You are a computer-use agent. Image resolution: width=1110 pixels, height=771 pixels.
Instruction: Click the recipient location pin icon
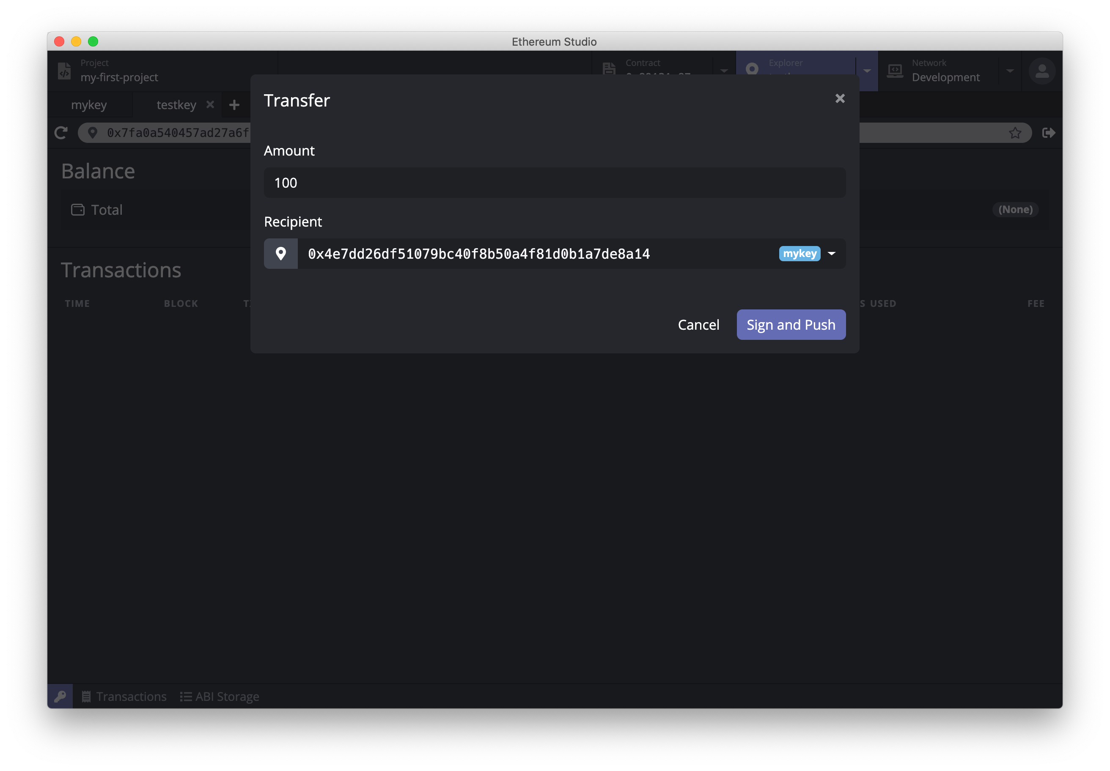click(x=281, y=254)
